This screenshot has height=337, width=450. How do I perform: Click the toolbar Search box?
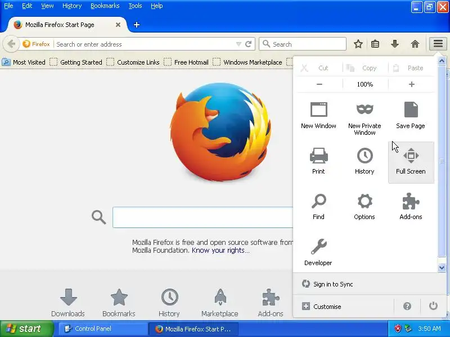tap(303, 44)
